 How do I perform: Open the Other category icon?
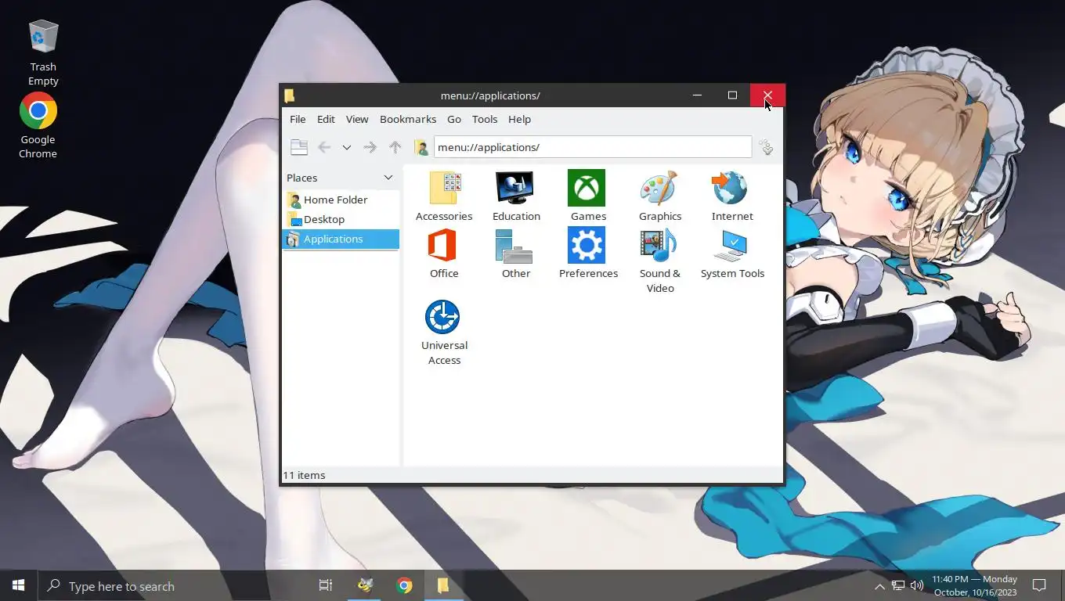click(515, 245)
